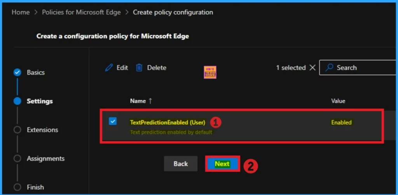Click the Create policy configuration breadcrumb

pyautogui.click(x=173, y=12)
